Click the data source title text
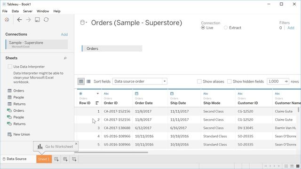This screenshot has width=301, height=169. pos(136,23)
